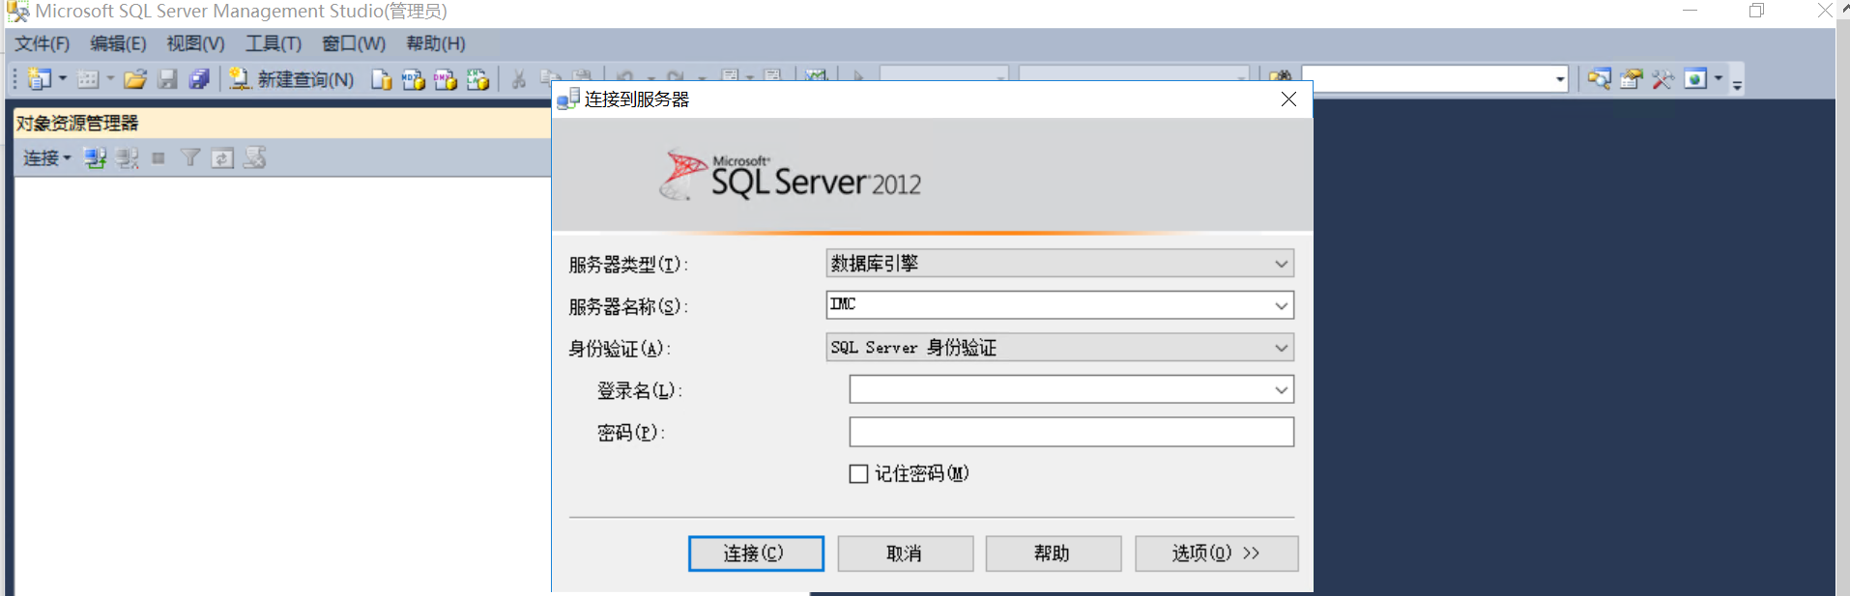1850x596 pixels.
Task: Expand the 服务器名称 combo box arrow
Action: [1281, 306]
